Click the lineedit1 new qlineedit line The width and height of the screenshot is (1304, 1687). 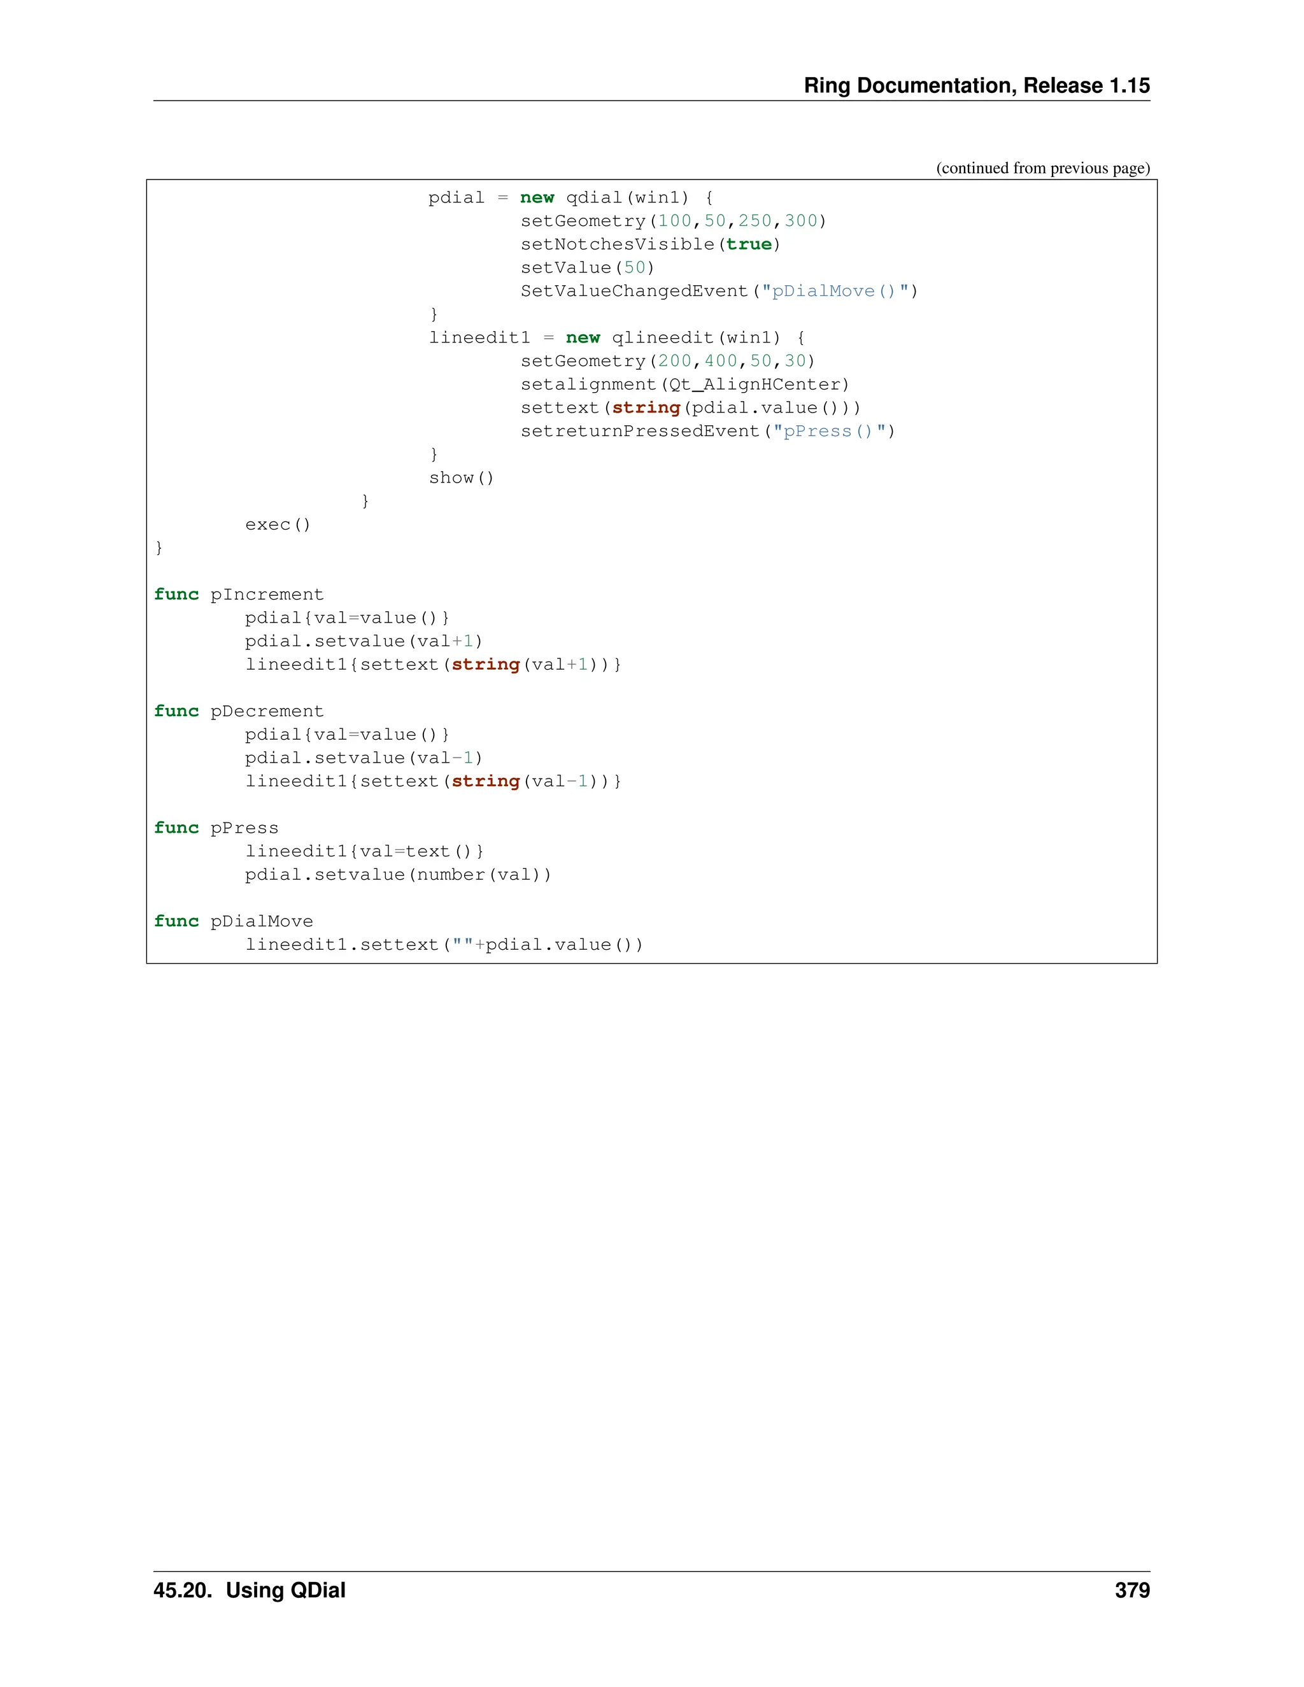tap(616, 337)
